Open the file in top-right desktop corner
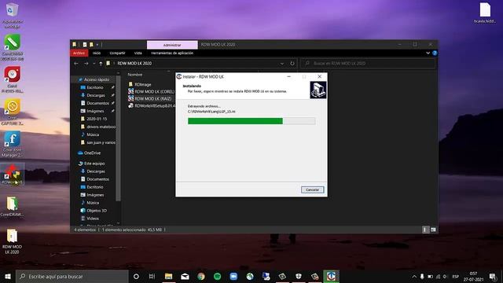Screen dimensions: 503x283 [x=485, y=13]
